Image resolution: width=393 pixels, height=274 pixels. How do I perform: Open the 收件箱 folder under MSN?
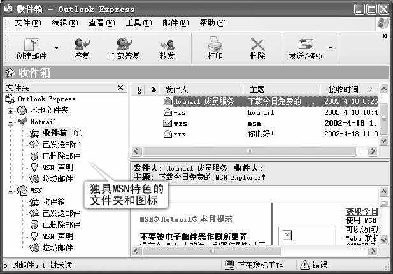click(47, 202)
